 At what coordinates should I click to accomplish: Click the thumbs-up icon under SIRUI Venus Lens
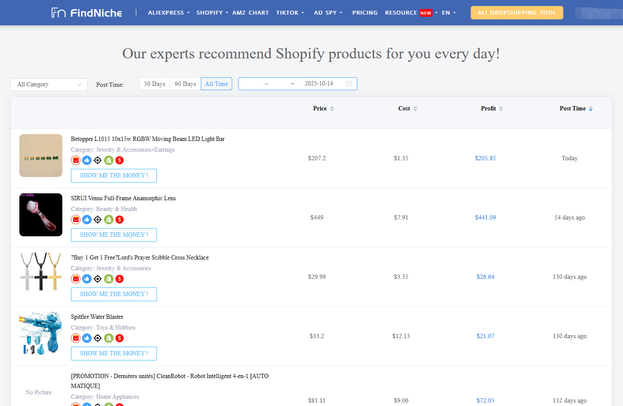point(87,220)
